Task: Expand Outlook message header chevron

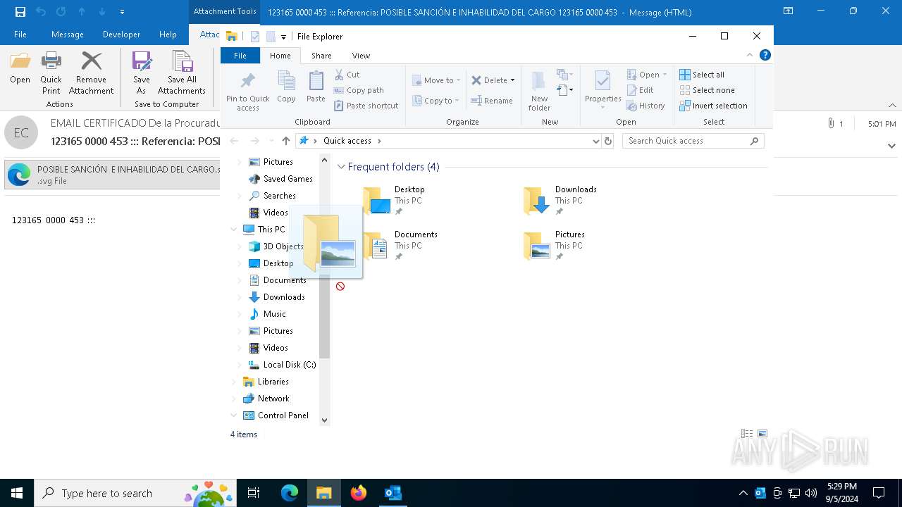Action: (x=891, y=146)
